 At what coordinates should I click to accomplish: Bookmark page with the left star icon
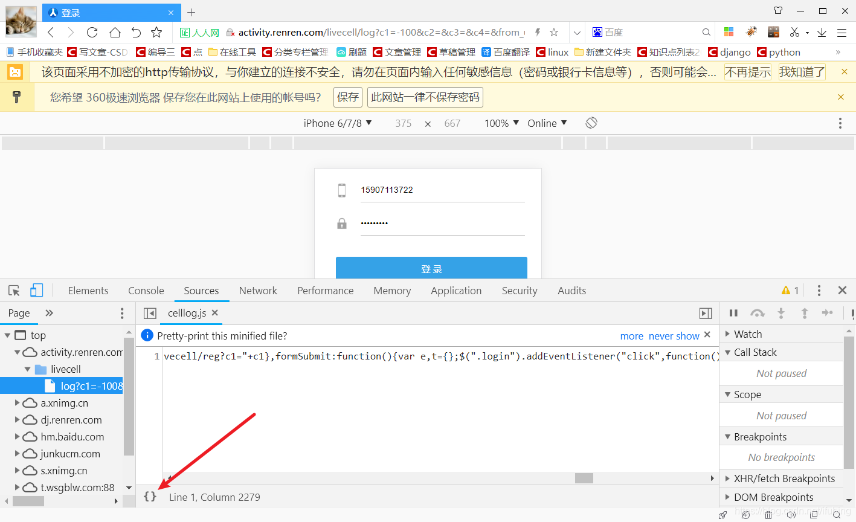156,33
